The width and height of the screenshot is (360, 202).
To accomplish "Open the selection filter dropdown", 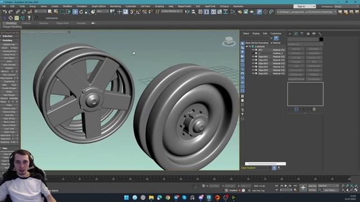I will 40,11.
